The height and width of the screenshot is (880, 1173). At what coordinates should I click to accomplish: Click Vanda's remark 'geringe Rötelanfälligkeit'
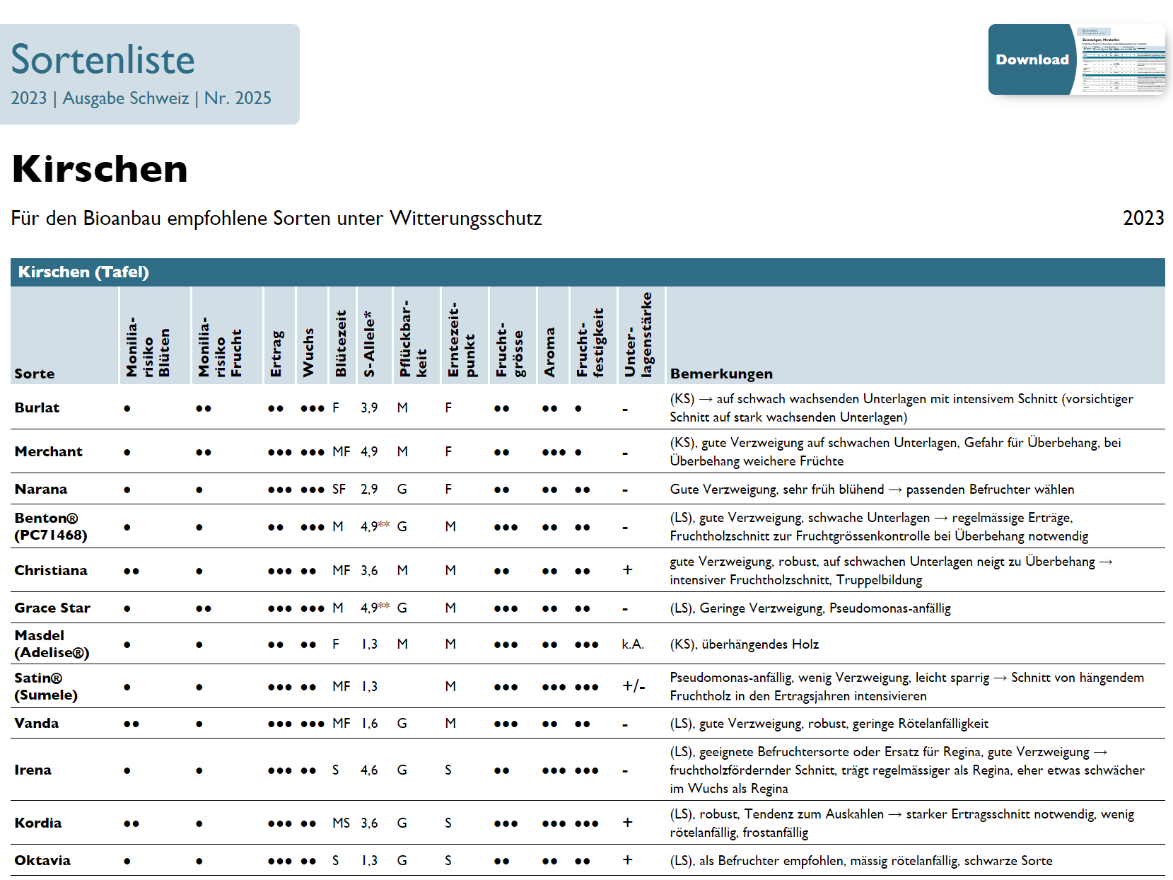(829, 723)
